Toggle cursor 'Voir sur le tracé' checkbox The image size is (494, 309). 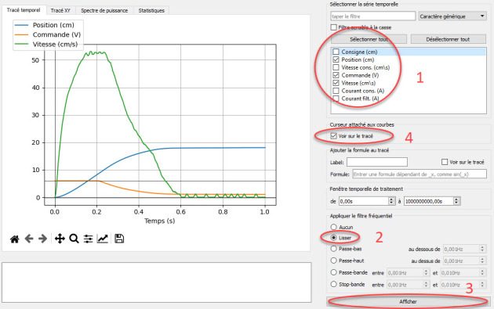click(x=333, y=136)
